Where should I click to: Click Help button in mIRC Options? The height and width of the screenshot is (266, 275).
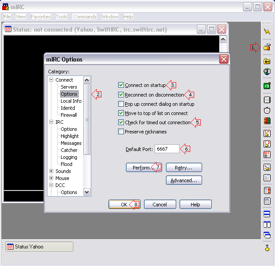195,204
